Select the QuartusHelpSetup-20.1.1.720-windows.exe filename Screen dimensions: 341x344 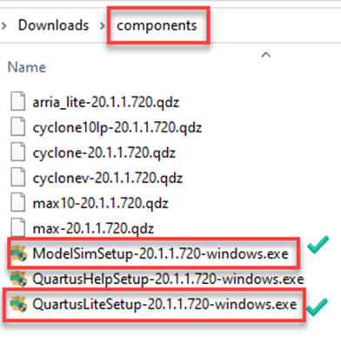coord(168,279)
